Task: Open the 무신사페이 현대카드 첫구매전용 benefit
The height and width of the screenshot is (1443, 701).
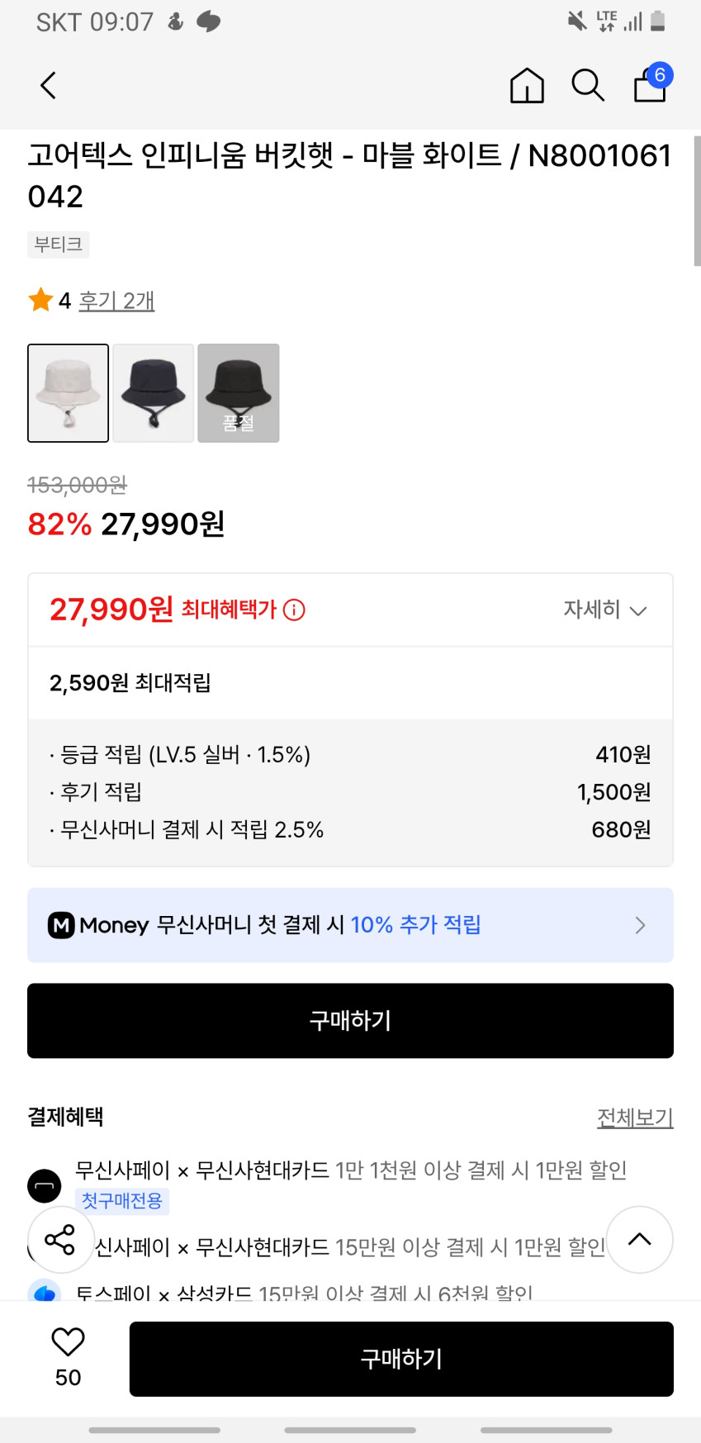Action: pyautogui.click(x=351, y=1170)
